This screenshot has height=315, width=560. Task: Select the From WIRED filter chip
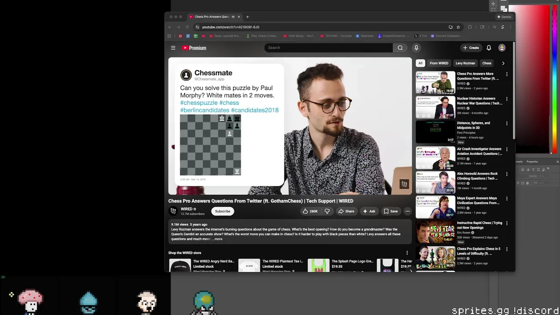(439, 63)
